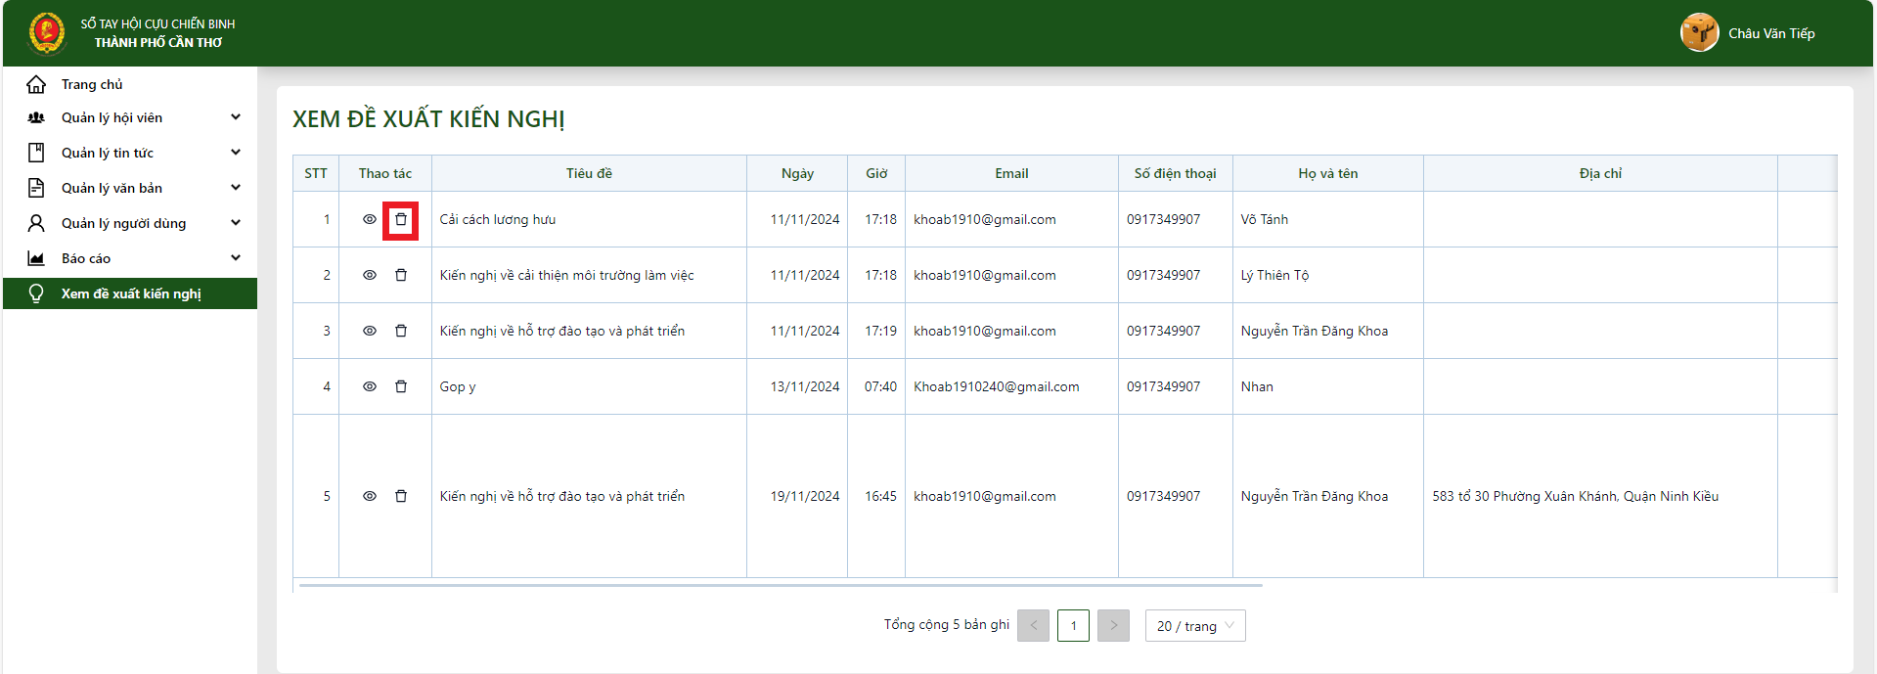Image resolution: width=1877 pixels, height=674 pixels.
Task: View the 'cải thiện môi trường làm việc' proposal
Action: coord(370,275)
